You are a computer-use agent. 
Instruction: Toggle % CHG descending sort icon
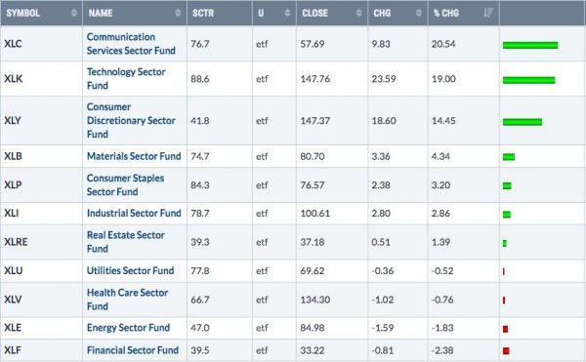(488, 13)
